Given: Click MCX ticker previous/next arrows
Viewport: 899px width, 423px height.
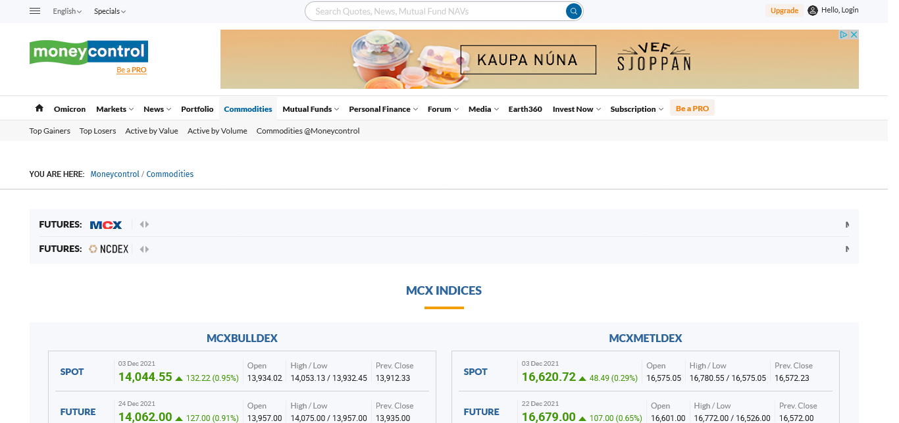Looking at the screenshot, I should (x=144, y=225).
